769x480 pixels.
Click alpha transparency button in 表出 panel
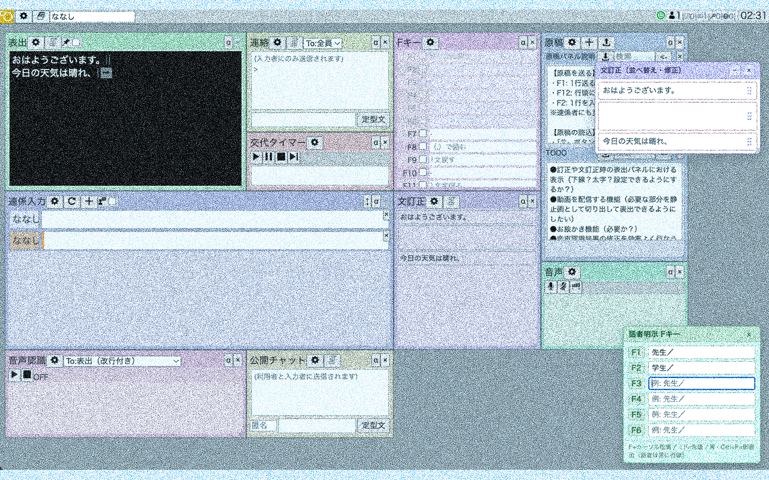point(228,43)
